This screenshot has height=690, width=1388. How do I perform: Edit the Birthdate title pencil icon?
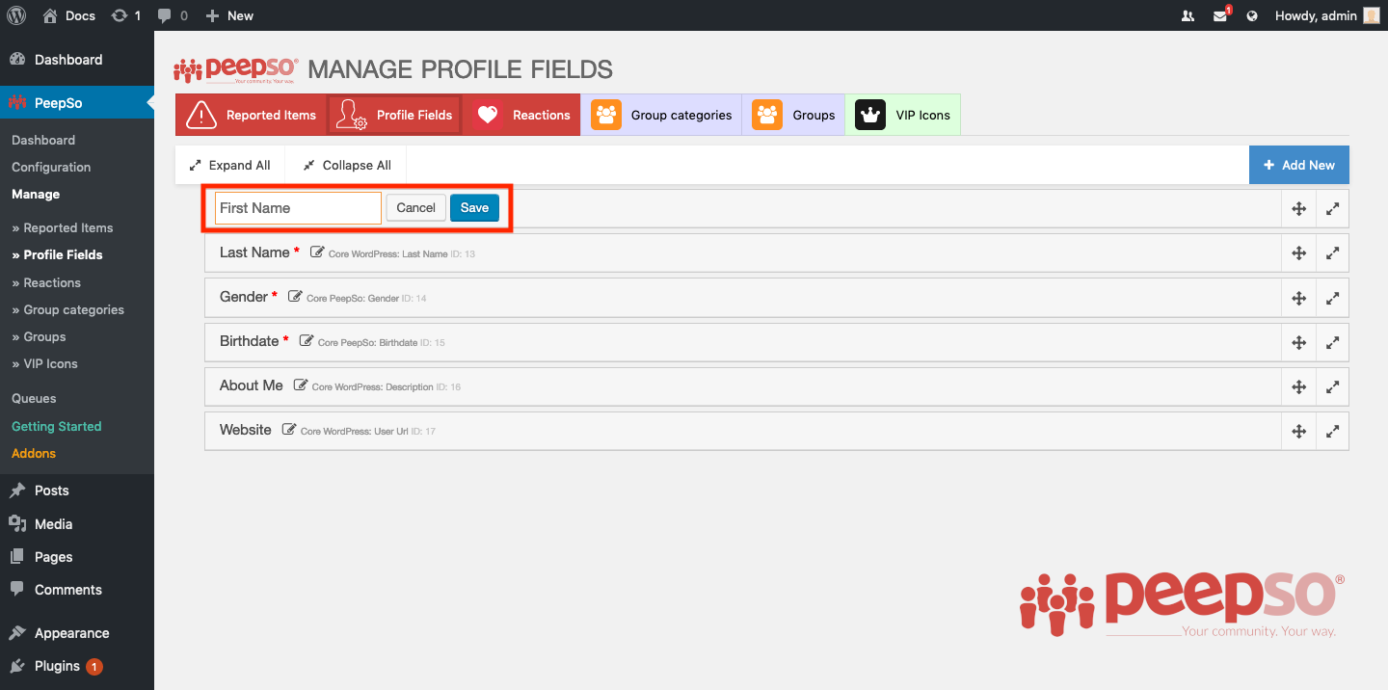point(307,341)
